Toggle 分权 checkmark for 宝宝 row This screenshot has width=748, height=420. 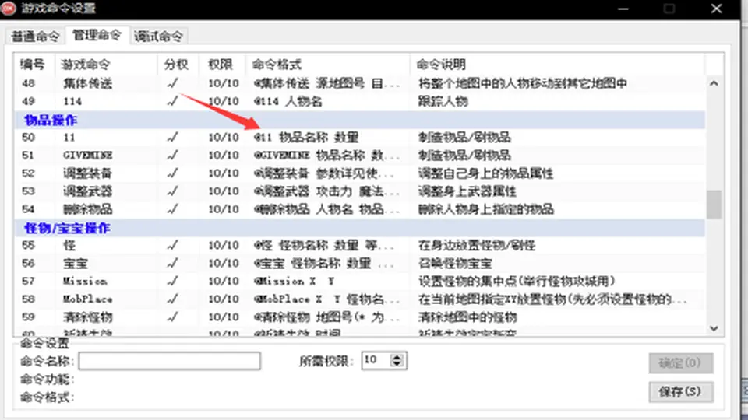pyautogui.click(x=173, y=263)
